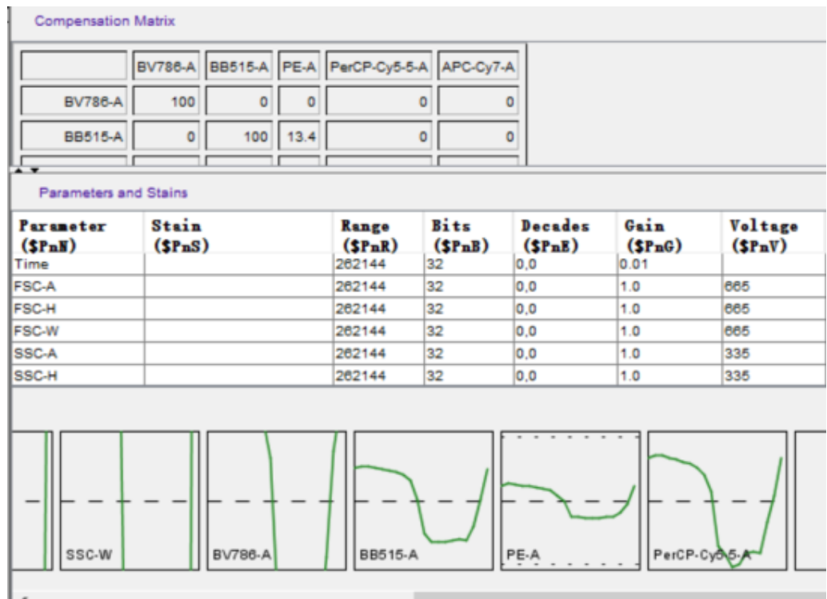Click the voltage value 665 for FSC-H

[773, 308]
